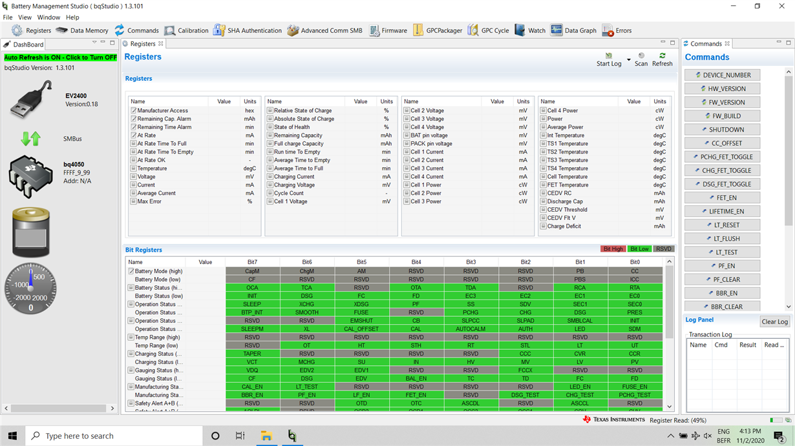
Task: Click the Bit Low green legend swatch
Action: [639, 249]
